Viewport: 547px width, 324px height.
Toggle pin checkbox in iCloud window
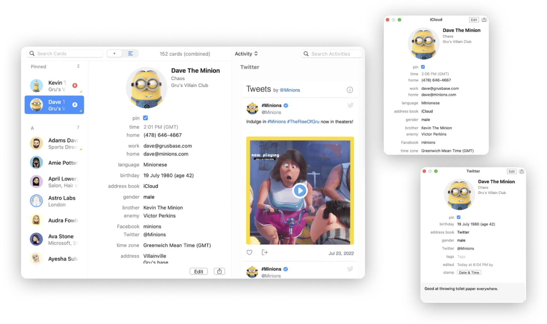(x=423, y=67)
